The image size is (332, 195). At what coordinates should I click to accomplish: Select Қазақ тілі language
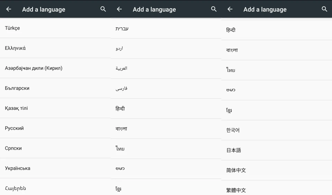tap(55, 108)
